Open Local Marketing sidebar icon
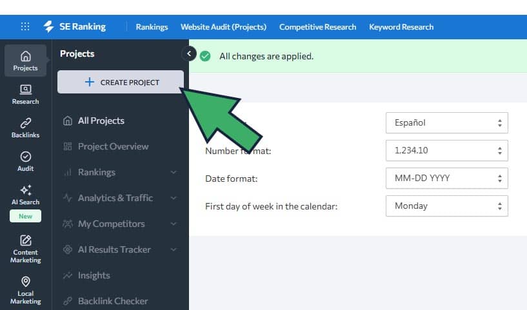Viewport: 527px width, 310px height. tap(25, 290)
